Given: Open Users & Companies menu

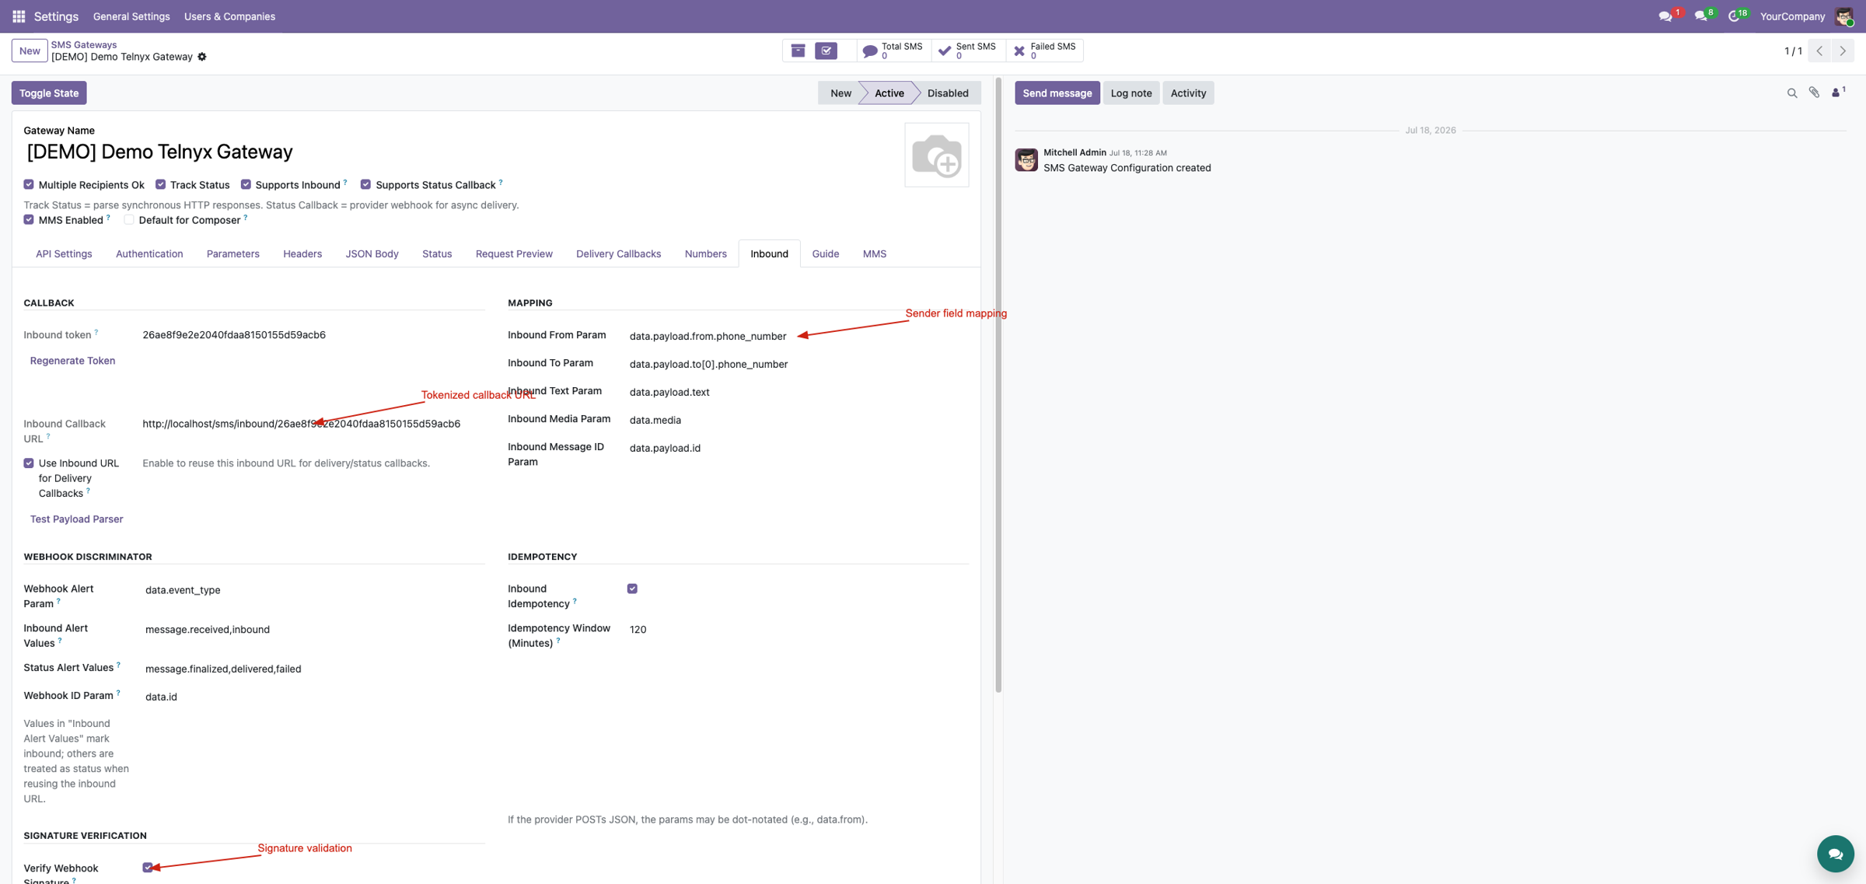Looking at the screenshot, I should coord(229,16).
